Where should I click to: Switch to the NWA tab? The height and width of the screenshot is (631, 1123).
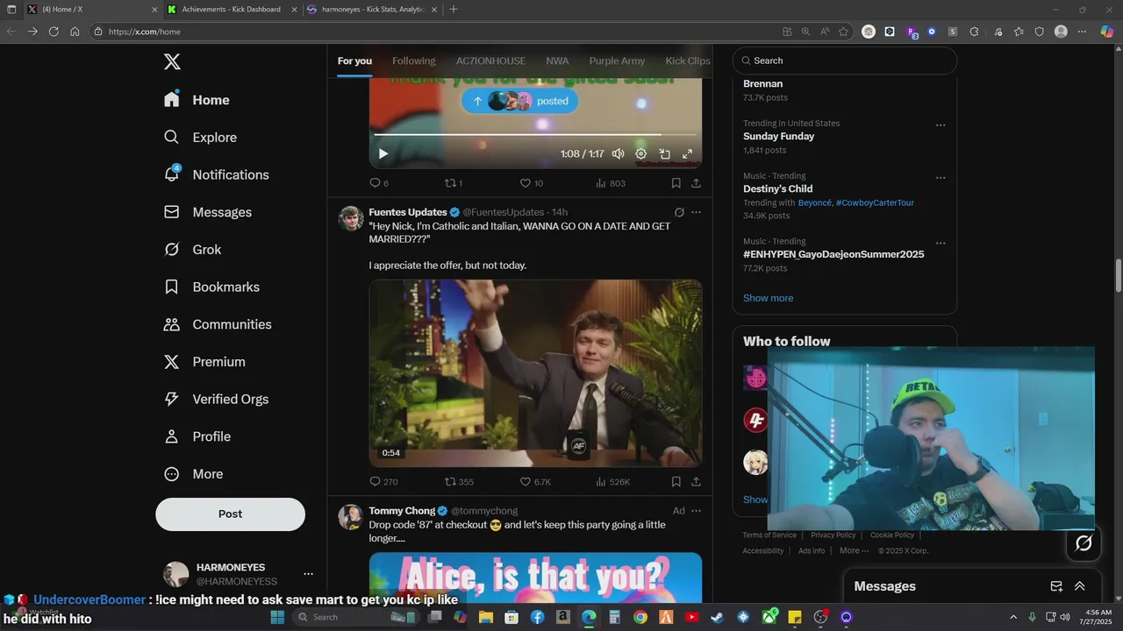tap(557, 60)
